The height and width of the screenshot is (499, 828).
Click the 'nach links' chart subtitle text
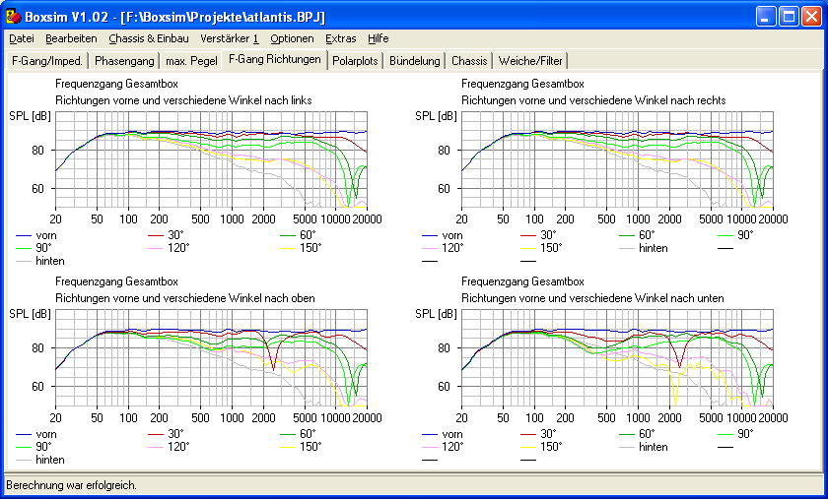click(x=183, y=100)
